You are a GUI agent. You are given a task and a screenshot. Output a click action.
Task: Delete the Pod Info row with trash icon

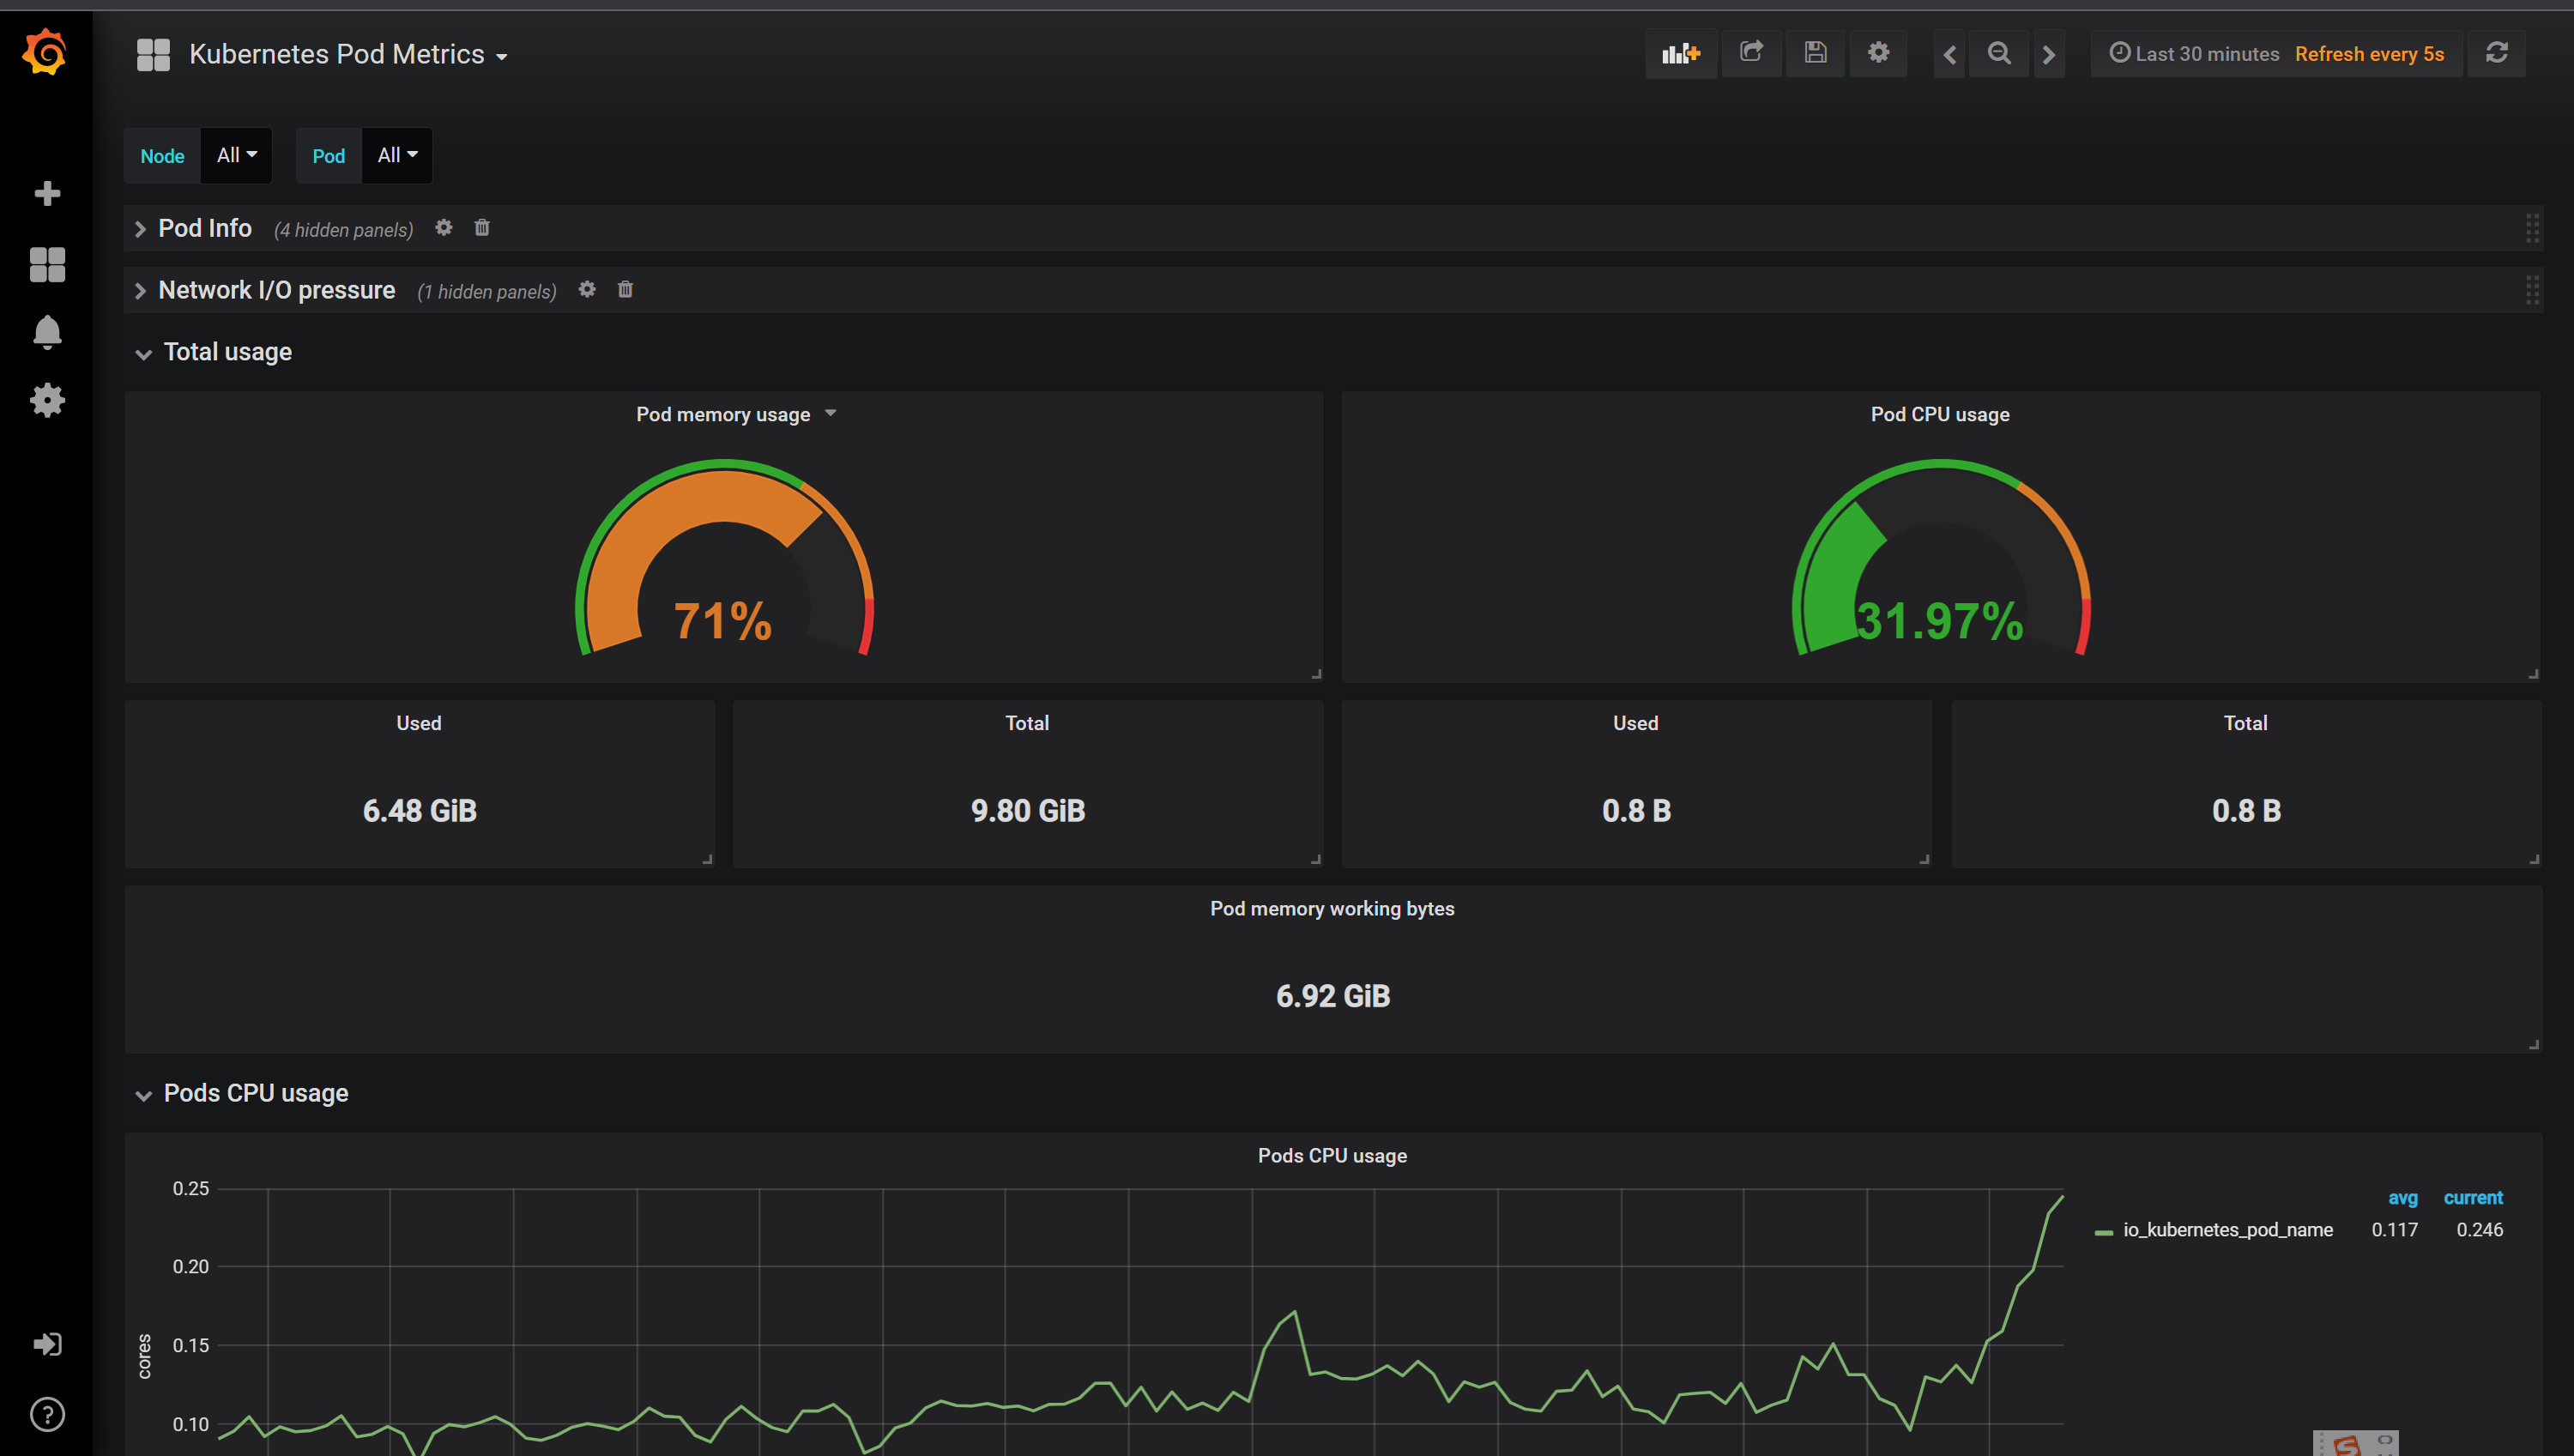pyautogui.click(x=482, y=228)
